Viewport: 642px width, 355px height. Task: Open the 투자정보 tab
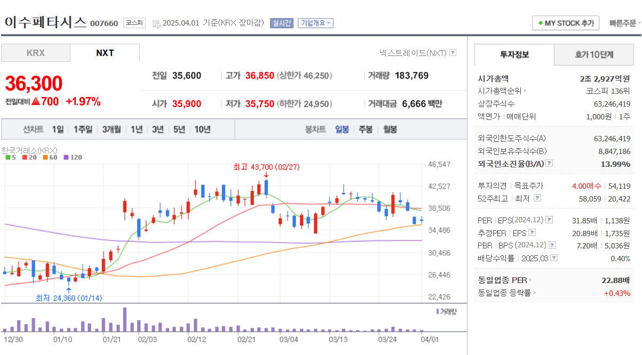pos(514,54)
